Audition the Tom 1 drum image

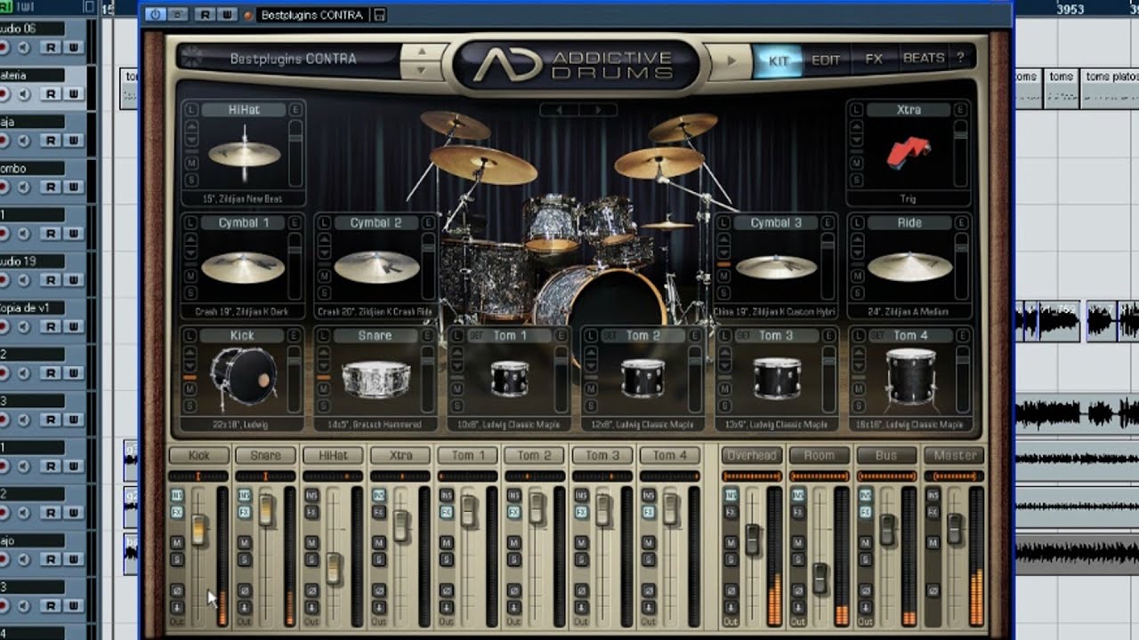coord(509,379)
